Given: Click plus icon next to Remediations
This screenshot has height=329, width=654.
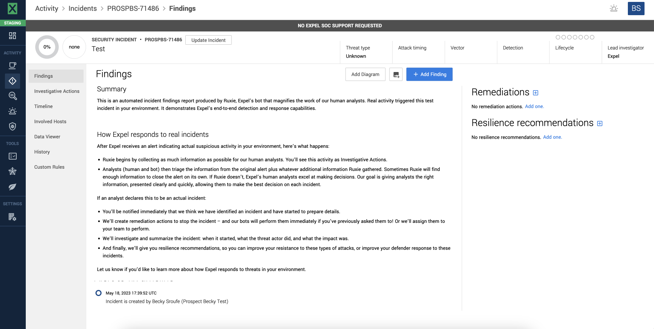Looking at the screenshot, I should coord(535,93).
